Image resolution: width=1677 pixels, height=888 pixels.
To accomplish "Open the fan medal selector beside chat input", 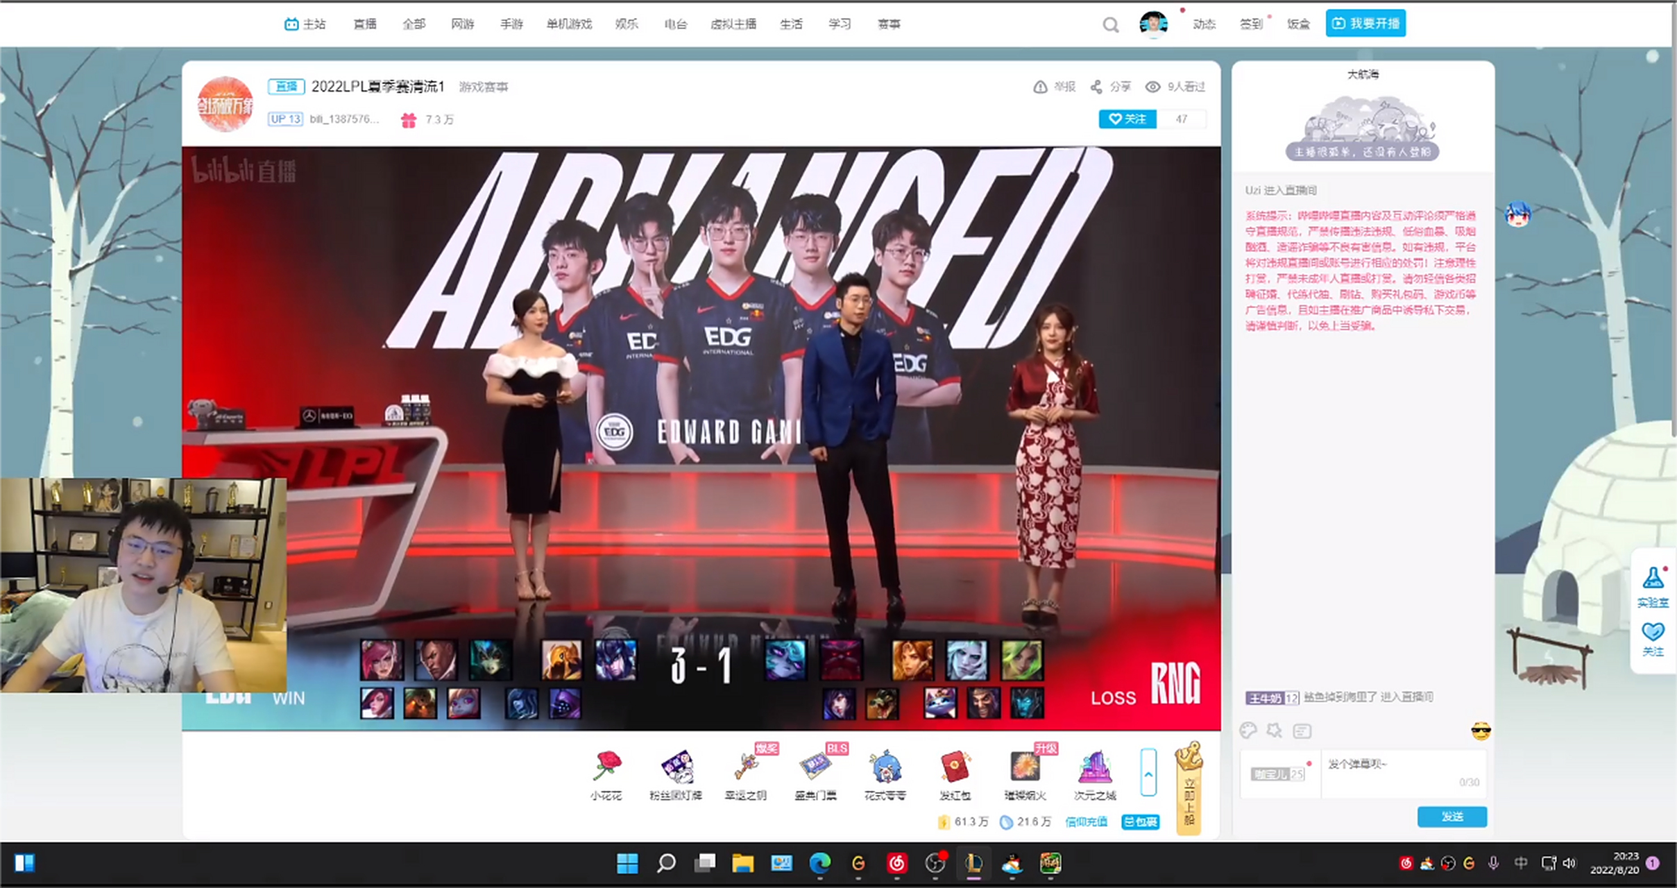I will point(1278,774).
